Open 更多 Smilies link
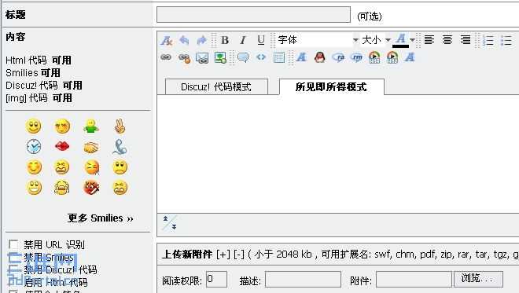Image resolution: width=519 pixels, height=293 pixels. click(x=101, y=218)
